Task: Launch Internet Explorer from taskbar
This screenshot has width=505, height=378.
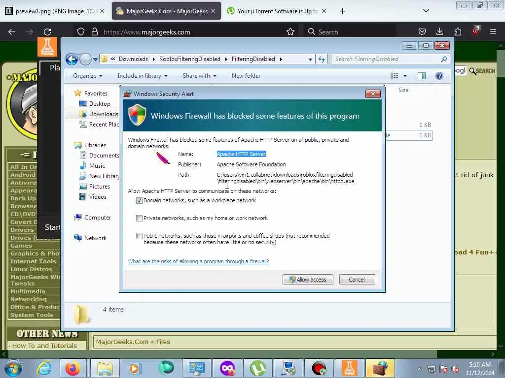Action: coord(44,368)
